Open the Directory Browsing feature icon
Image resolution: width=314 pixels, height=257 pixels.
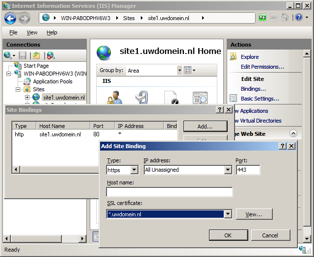click(x=200, y=98)
